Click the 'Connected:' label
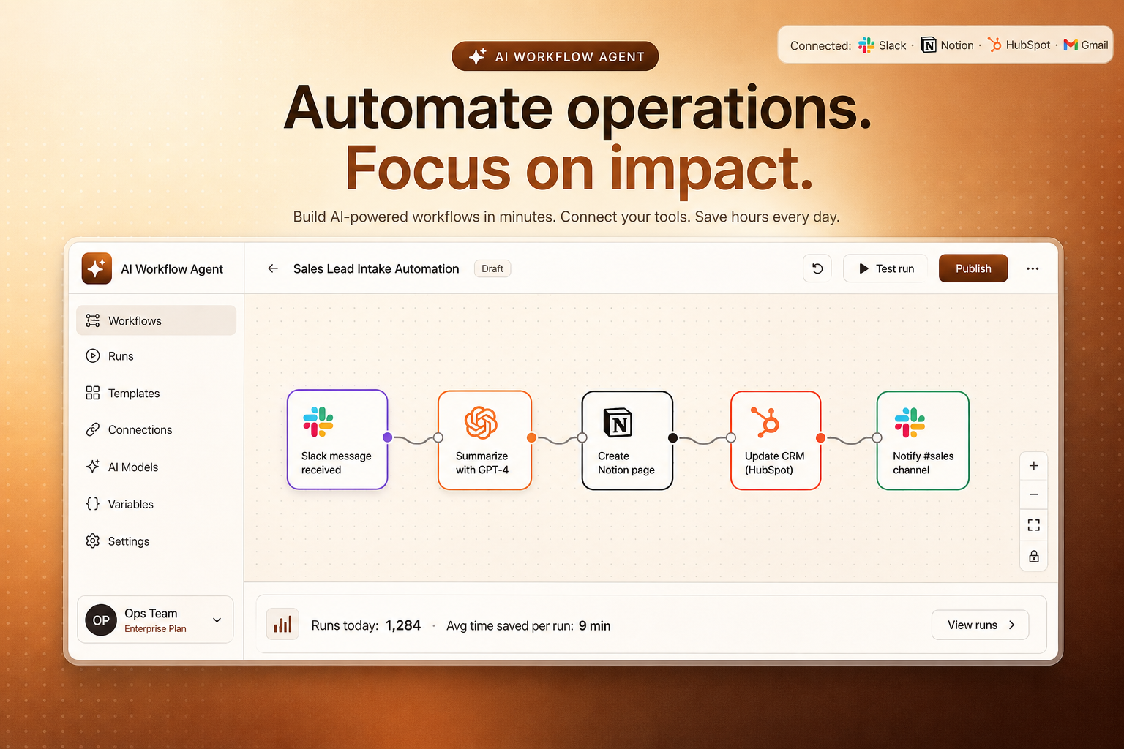This screenshot has height=749, width=1124. click(x=820, y=45)
